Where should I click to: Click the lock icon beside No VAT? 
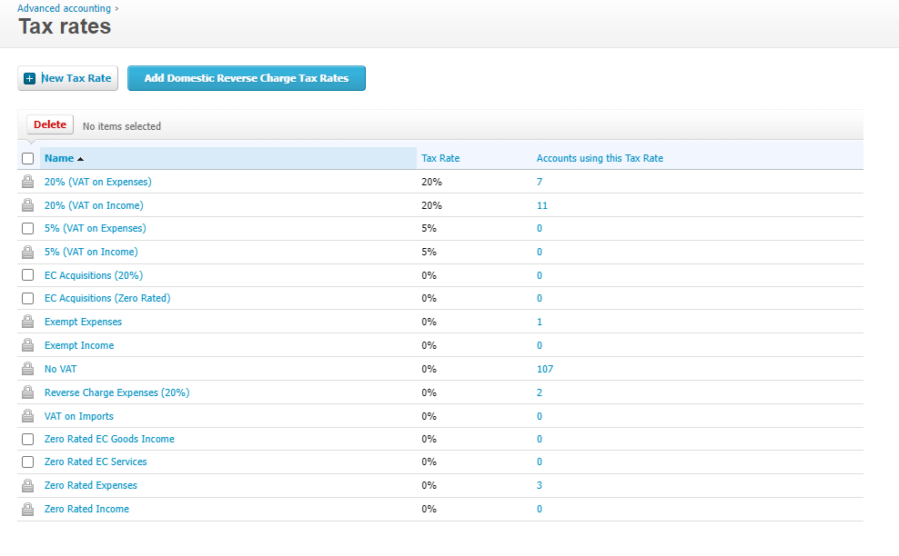point(27,369)
